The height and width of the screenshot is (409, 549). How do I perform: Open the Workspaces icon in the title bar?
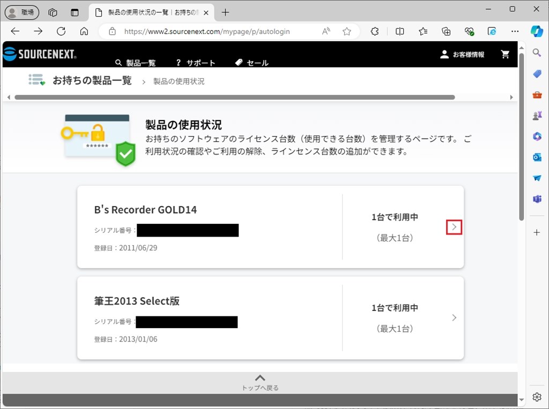[53, 13]
